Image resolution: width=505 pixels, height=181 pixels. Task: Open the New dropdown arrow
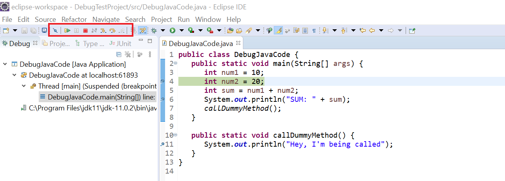pos(15,30)
